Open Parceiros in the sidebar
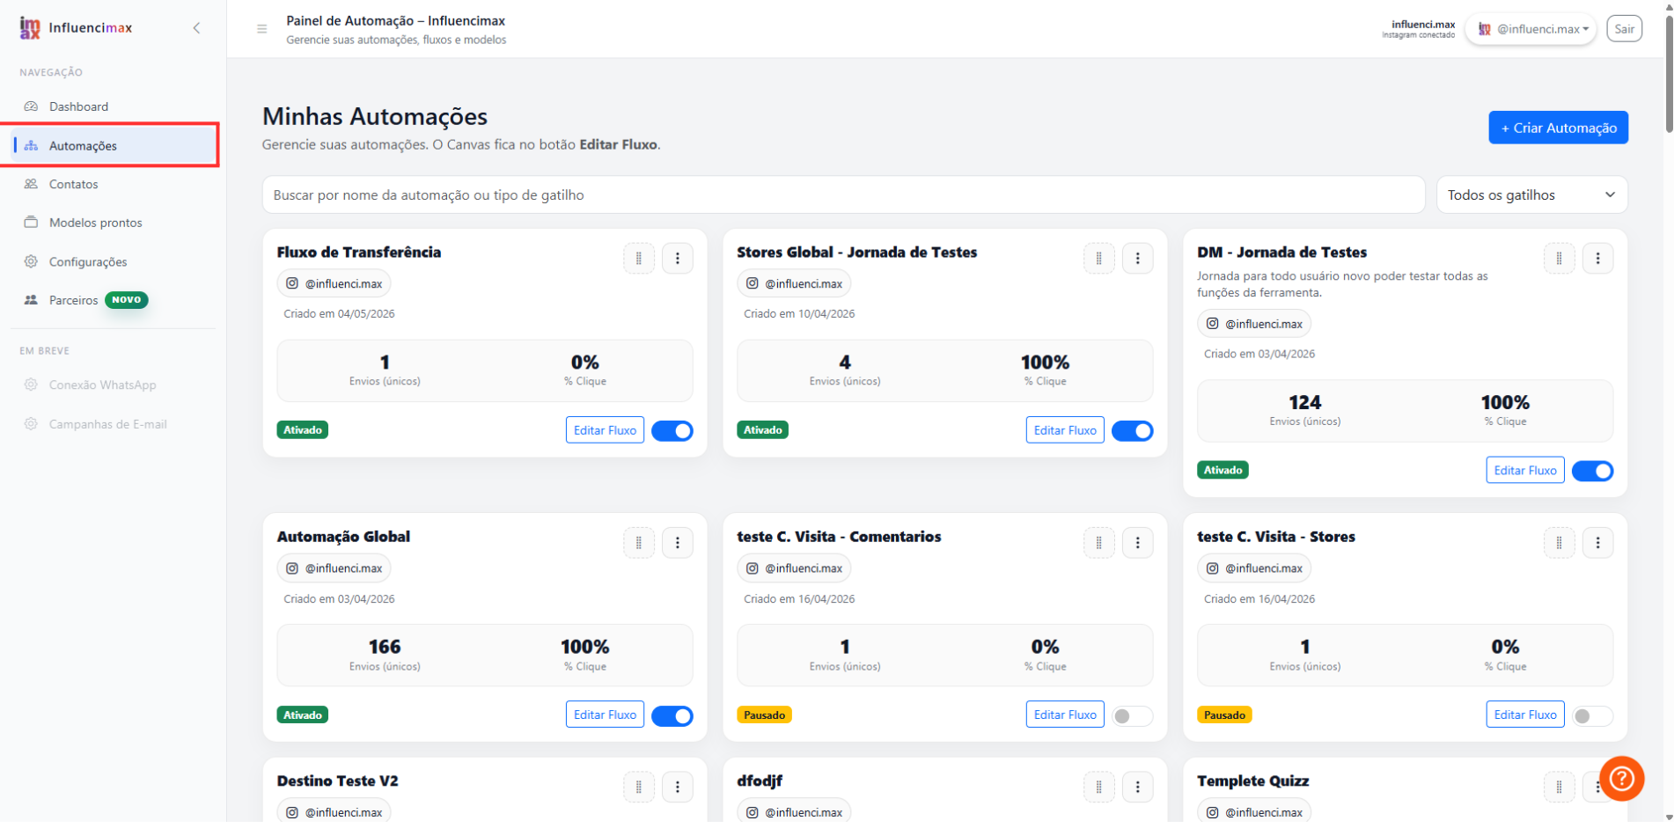The width and height of the screenshot is (1674, 828). (x=113, y=300)
